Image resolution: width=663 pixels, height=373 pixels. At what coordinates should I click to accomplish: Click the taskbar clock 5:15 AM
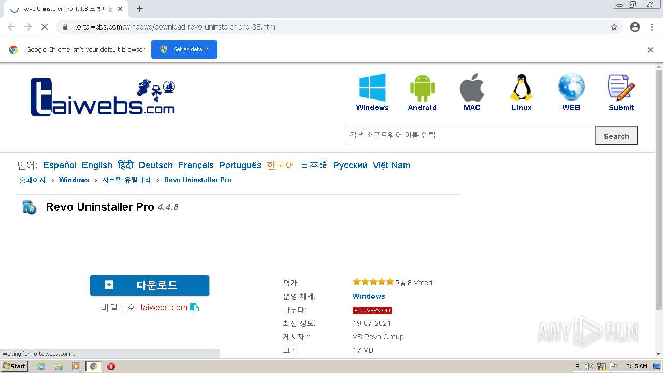[637, 366]
